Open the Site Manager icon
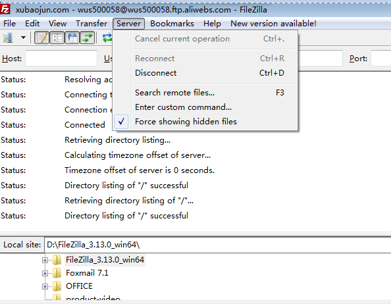Image resolution: width=391 pixels, height=304 pixels. 8,38
